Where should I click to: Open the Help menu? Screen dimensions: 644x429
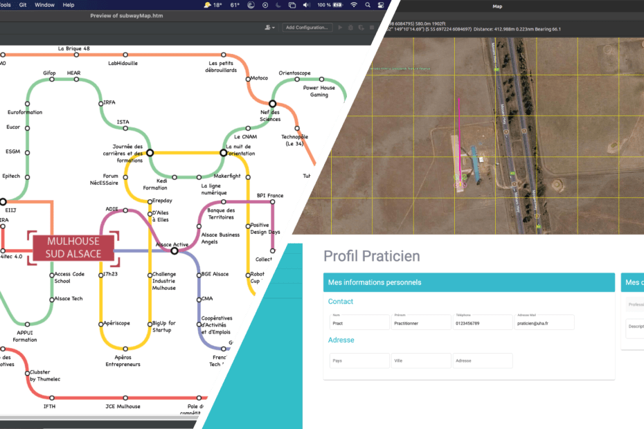click(68, 5)
